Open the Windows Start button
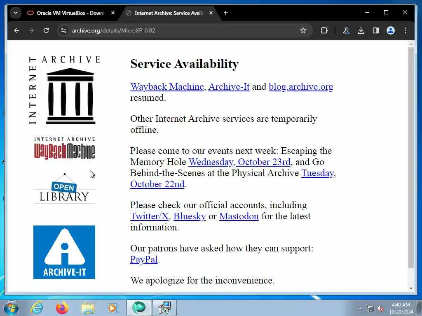Viewport: 422px width, 316px height. 11,308
